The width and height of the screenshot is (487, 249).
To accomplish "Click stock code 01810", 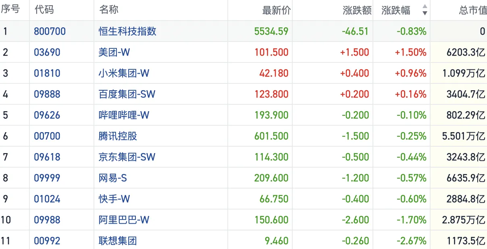I will click(47, 73).
